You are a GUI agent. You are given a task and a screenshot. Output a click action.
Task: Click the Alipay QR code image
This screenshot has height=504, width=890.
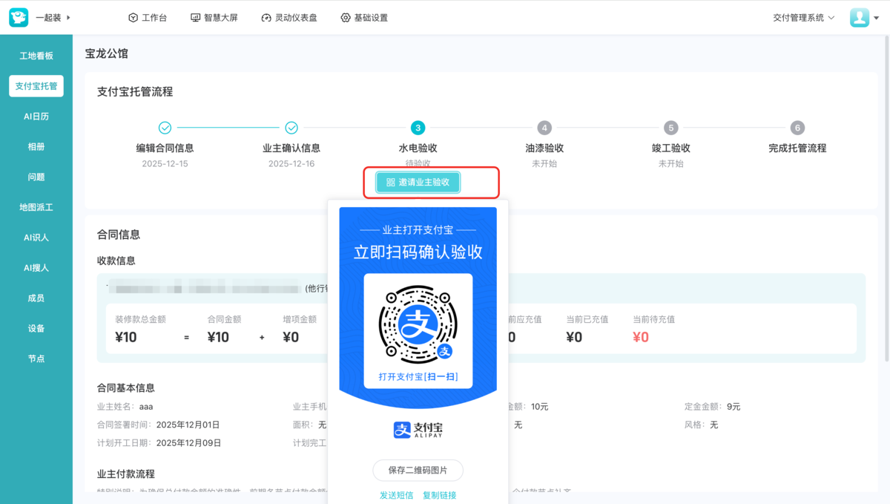tap(418, 324)
